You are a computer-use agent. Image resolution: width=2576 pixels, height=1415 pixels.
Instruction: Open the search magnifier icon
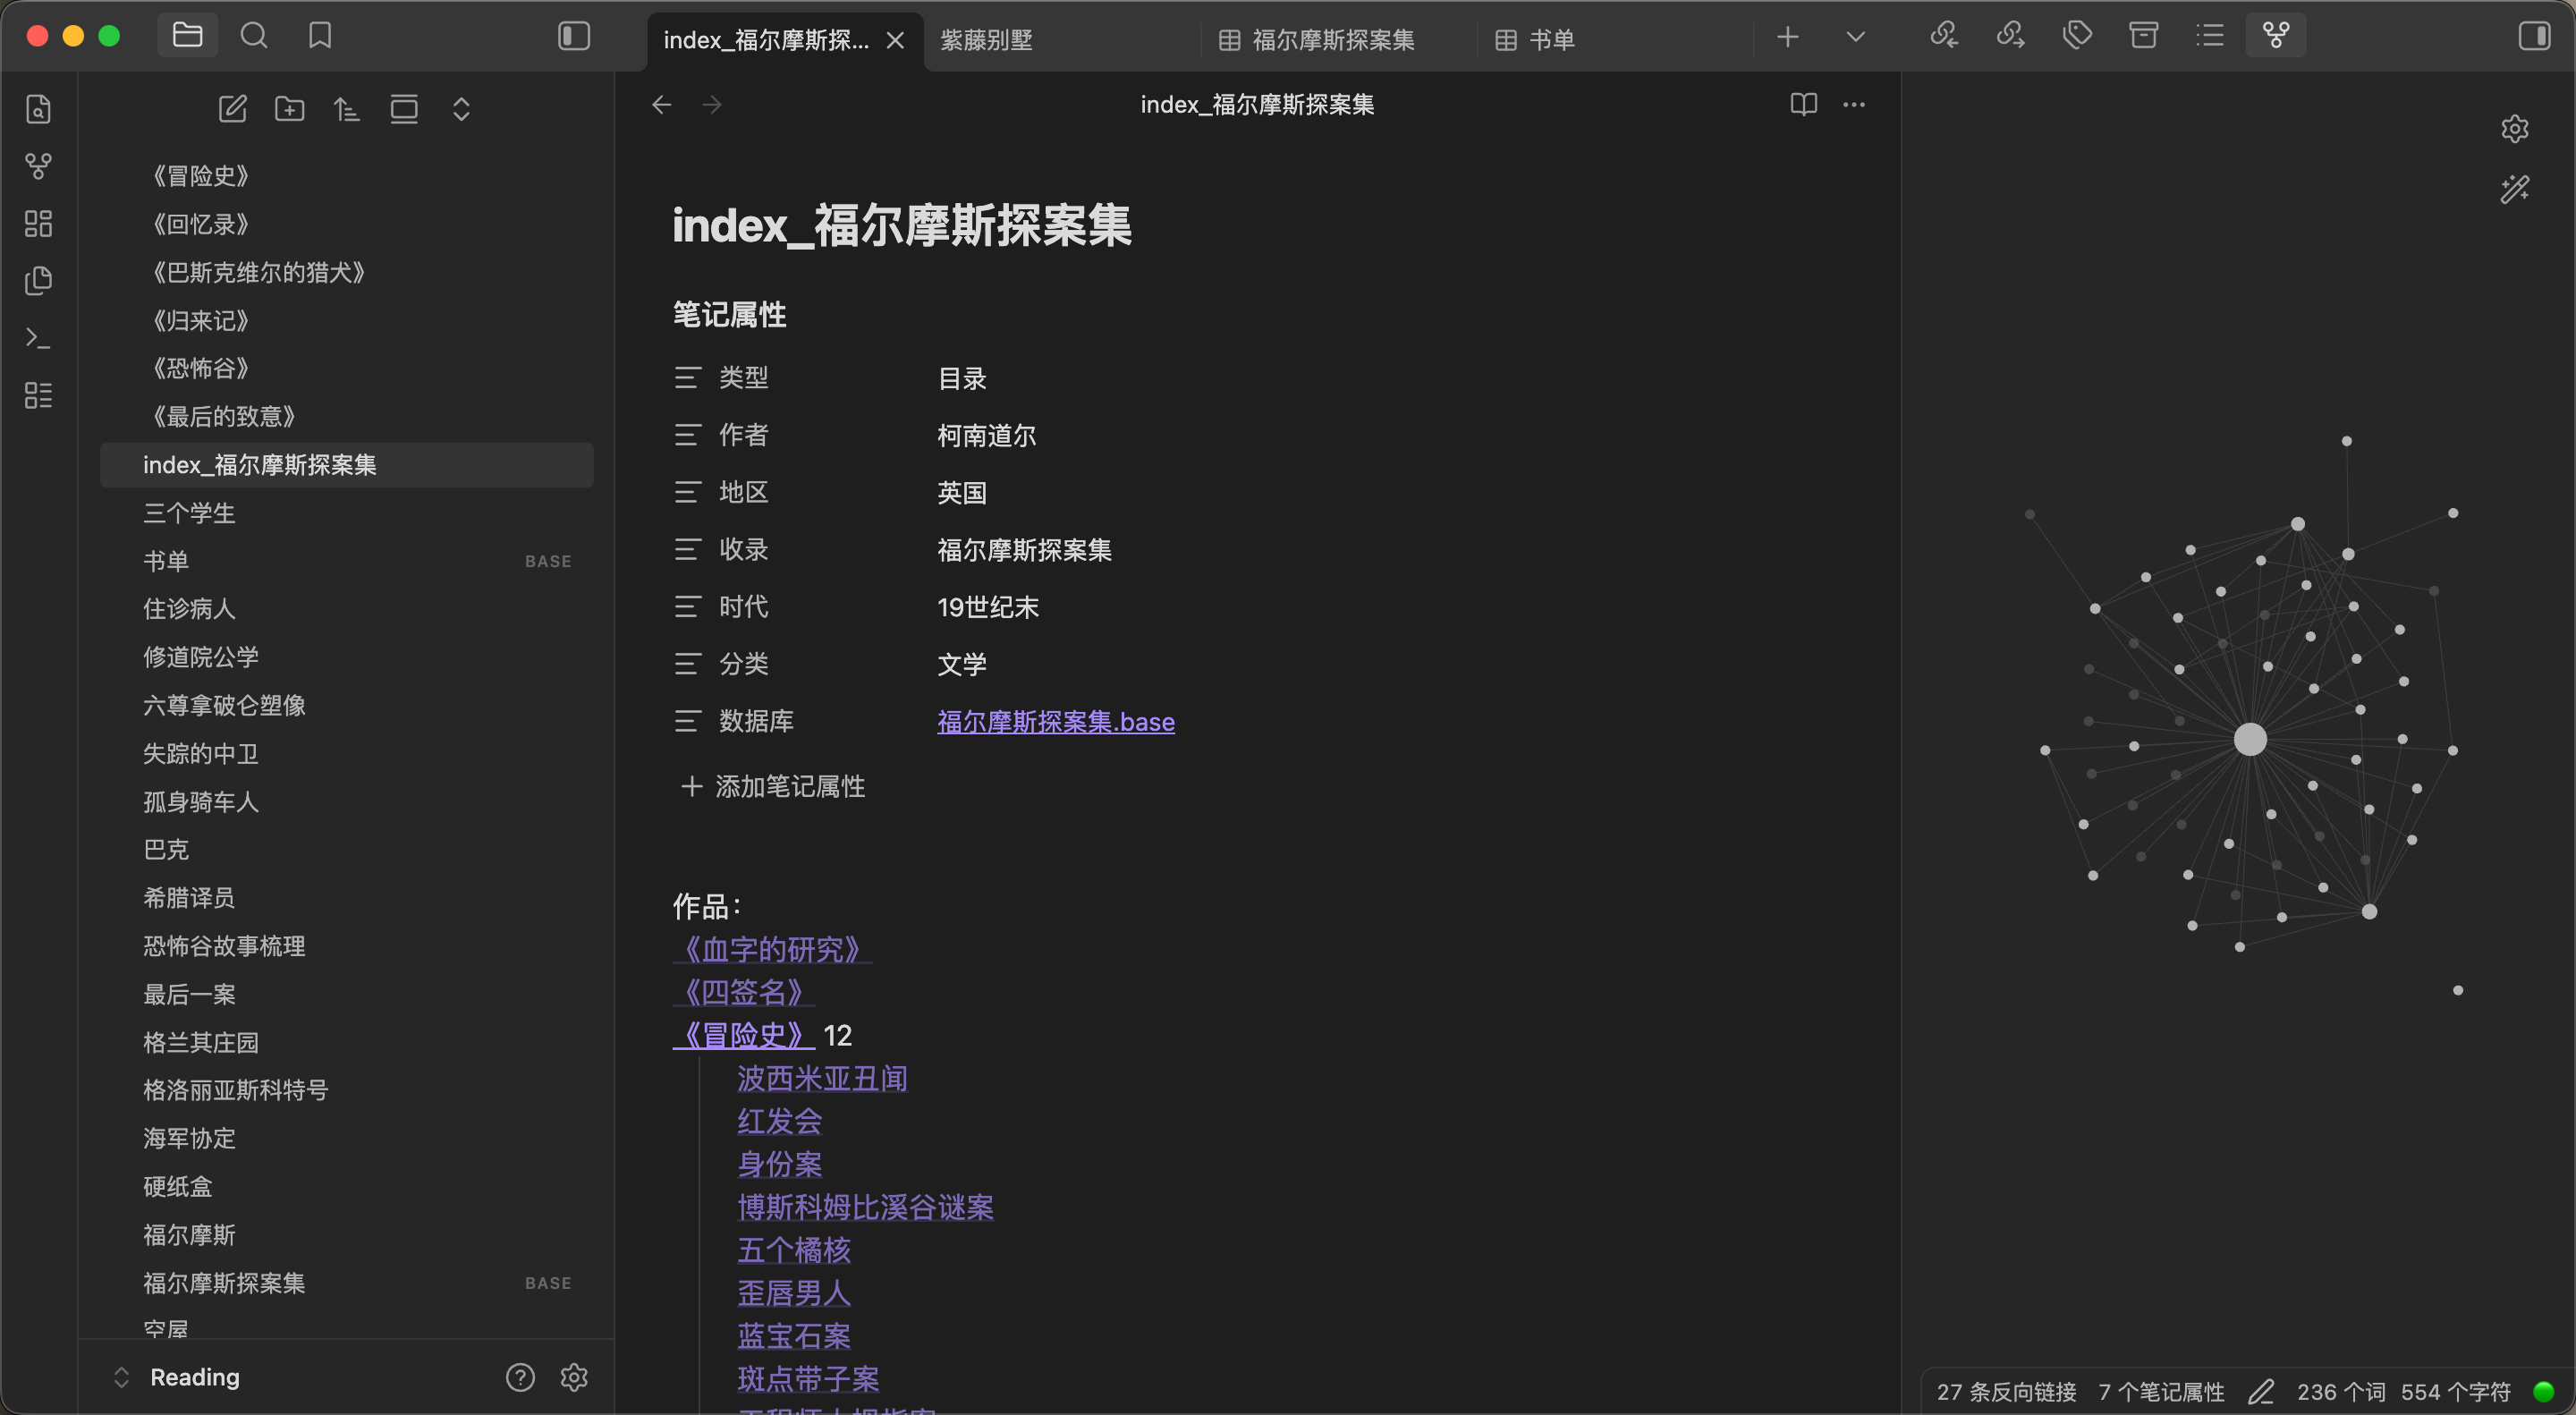click(x=254, y=36)
